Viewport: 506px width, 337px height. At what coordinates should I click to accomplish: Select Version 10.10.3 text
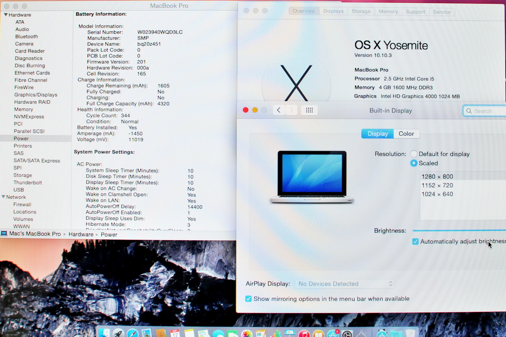pyautogui.click(x=373, y=55)
